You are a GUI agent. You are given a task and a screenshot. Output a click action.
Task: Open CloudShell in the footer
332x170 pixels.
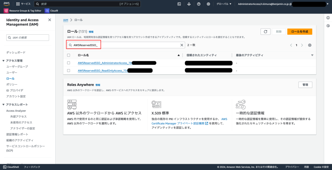[11, 167]
